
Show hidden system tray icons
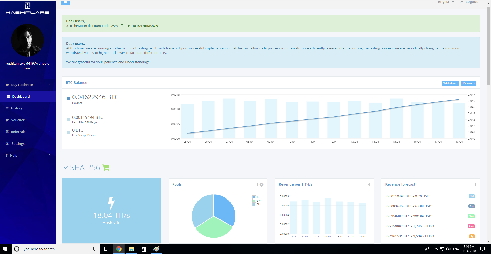436,249
